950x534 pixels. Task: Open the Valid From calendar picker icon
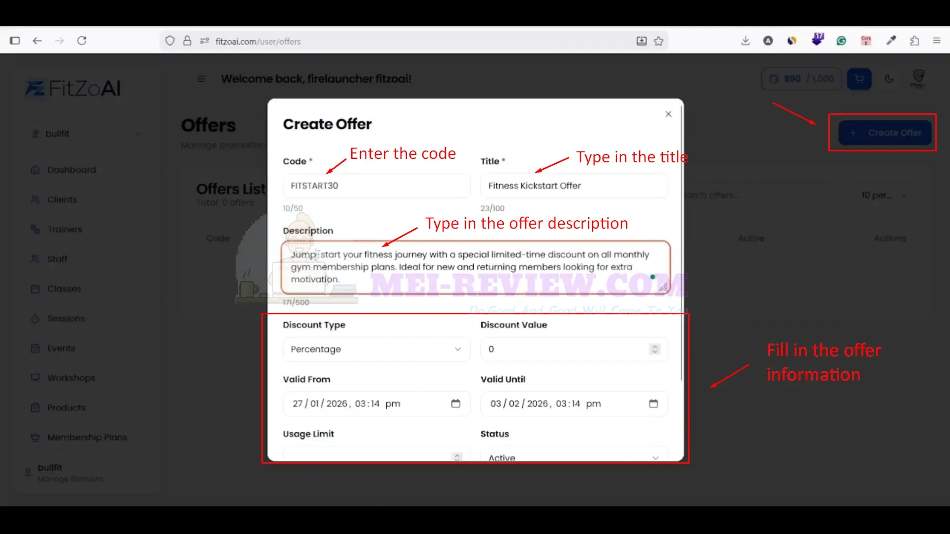pos(455,403)
